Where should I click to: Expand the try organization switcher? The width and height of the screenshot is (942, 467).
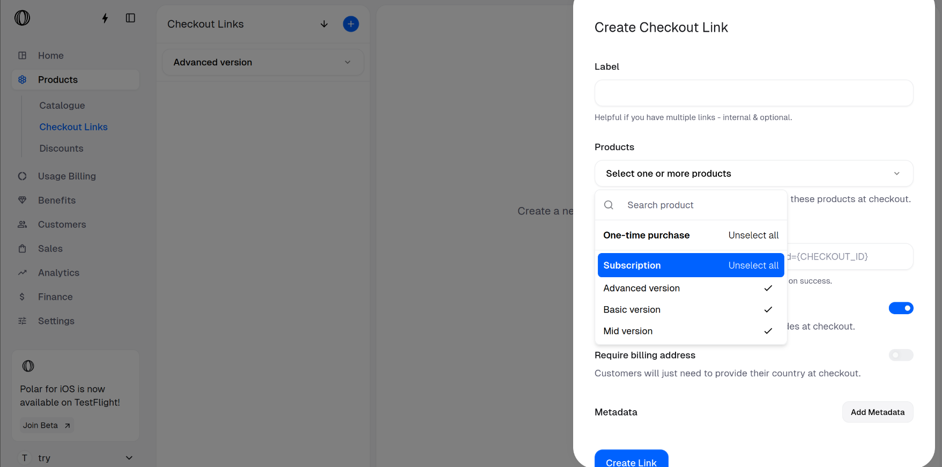click(76, 458)
